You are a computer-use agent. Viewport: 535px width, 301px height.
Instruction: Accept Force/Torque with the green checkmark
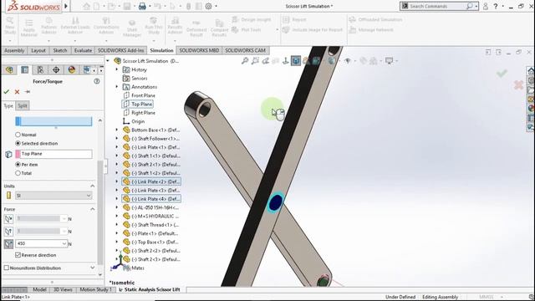pos(6,91)
